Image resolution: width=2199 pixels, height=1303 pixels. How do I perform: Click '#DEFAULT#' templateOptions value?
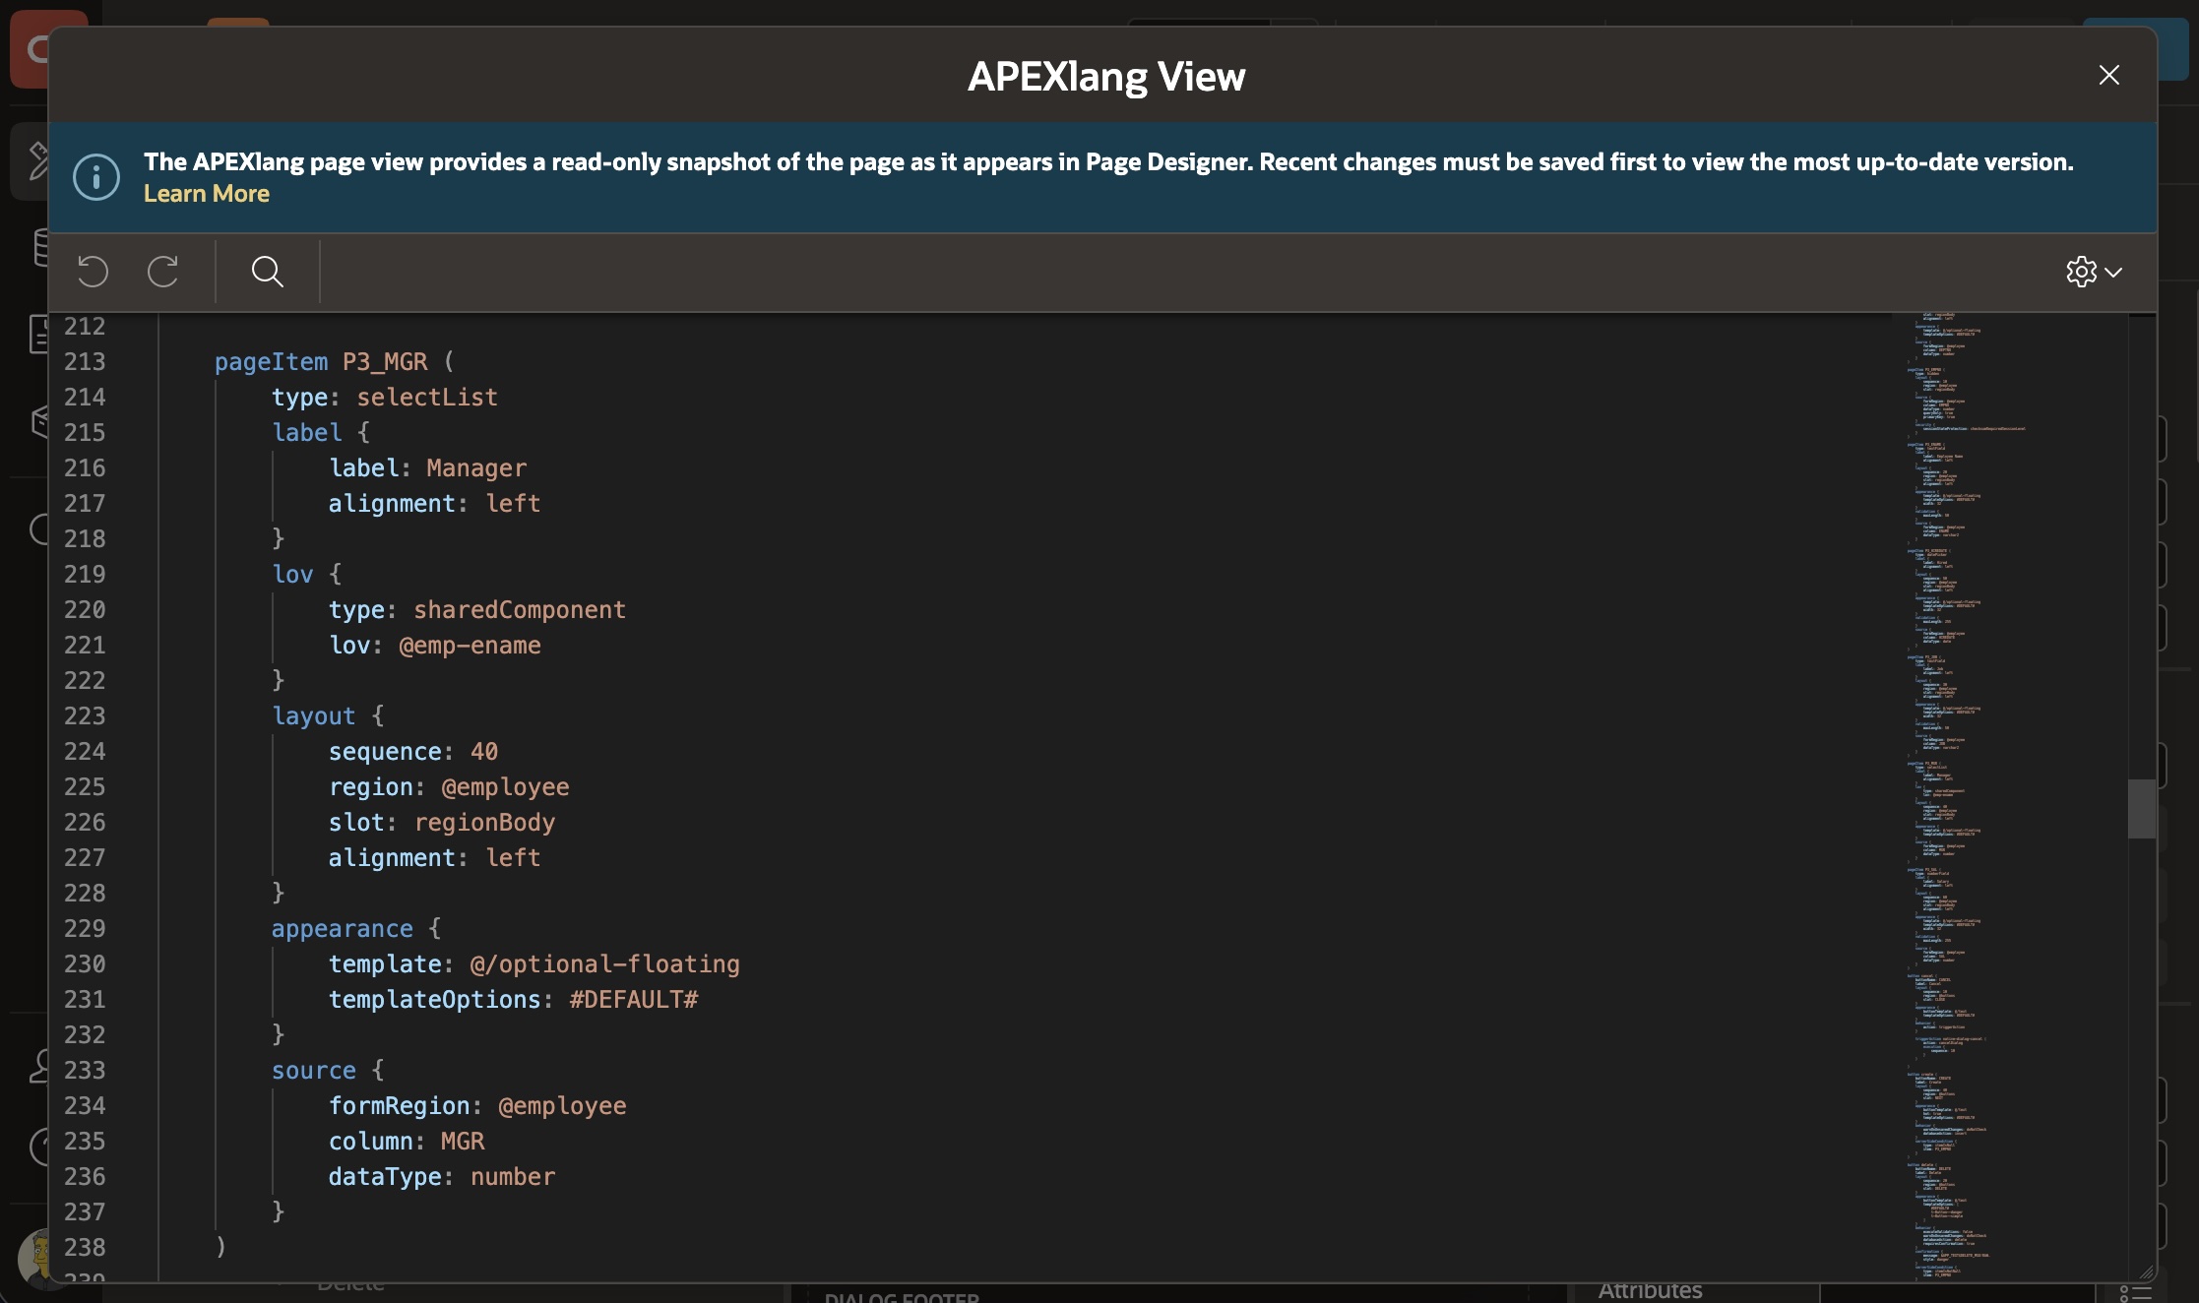coord(634,1000)
